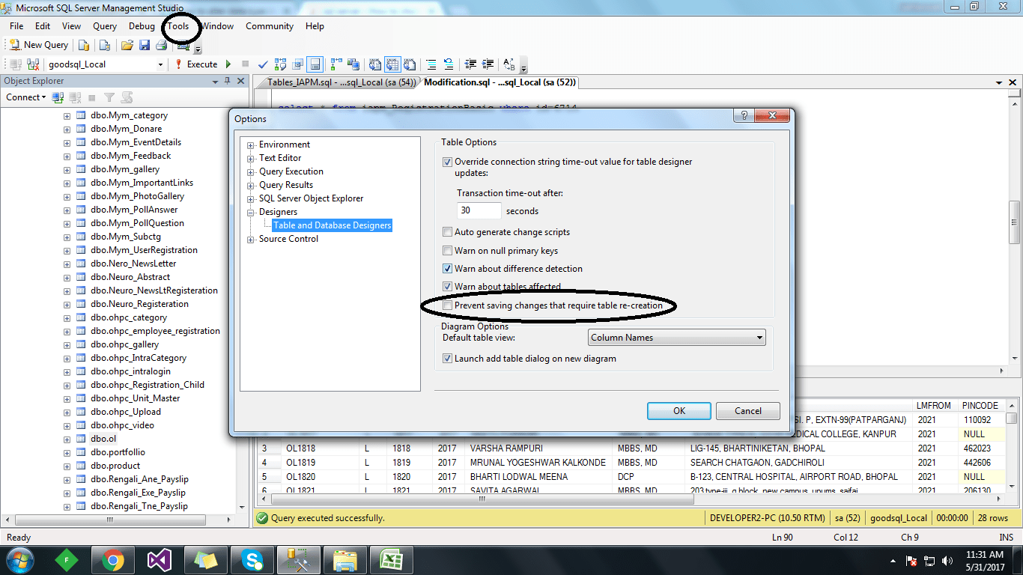Toggle Include Client Statistics icon
Image resolution: width=1023 pixels, height=575 pixels.
[x=353, y=64]
